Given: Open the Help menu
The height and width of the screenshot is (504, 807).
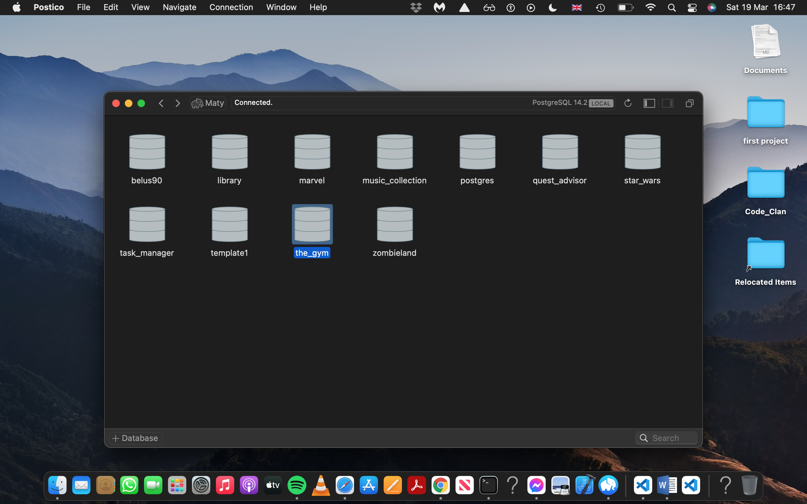Looking at the screenshot, I should [318, 7].
